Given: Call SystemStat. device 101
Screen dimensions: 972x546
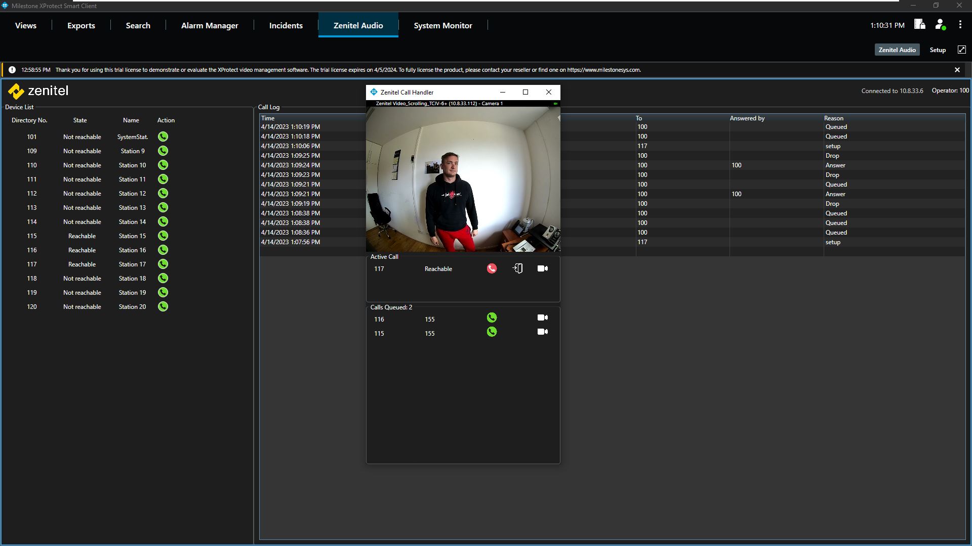Looking at the screenshot, I should click(x=163, y=136).
